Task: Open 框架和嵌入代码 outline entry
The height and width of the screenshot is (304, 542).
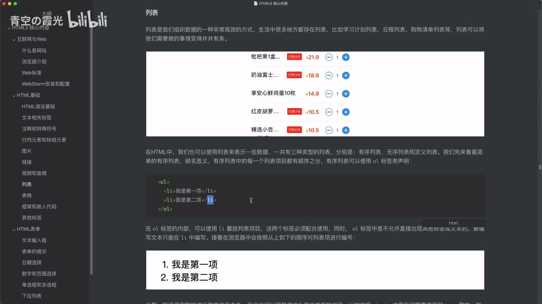Action: (39, 207)
